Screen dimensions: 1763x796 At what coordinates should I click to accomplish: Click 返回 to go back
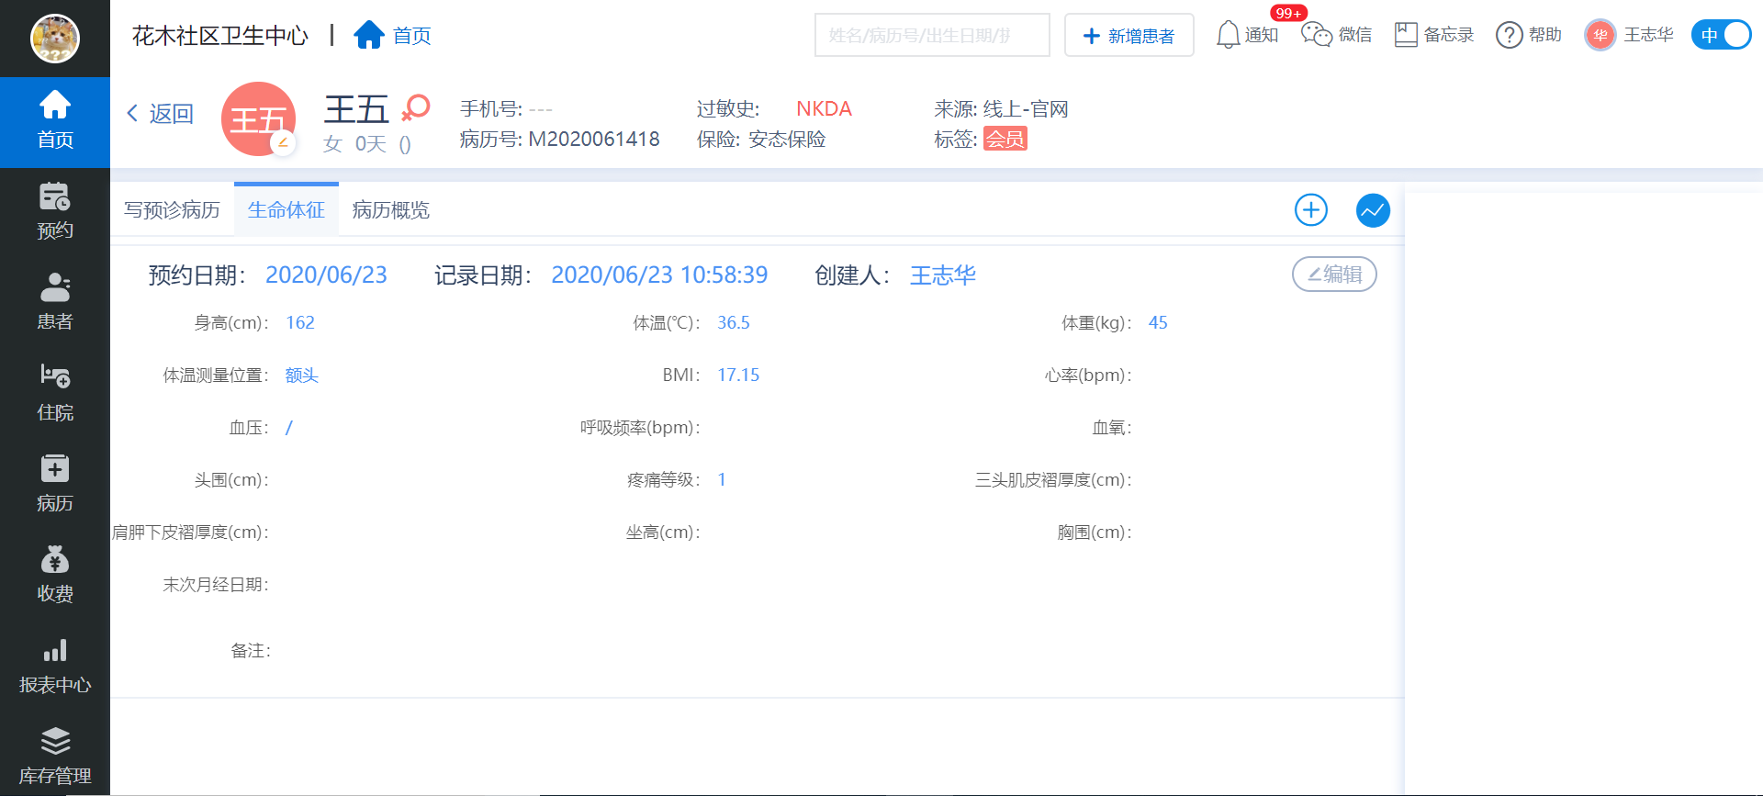pos(160,114)
